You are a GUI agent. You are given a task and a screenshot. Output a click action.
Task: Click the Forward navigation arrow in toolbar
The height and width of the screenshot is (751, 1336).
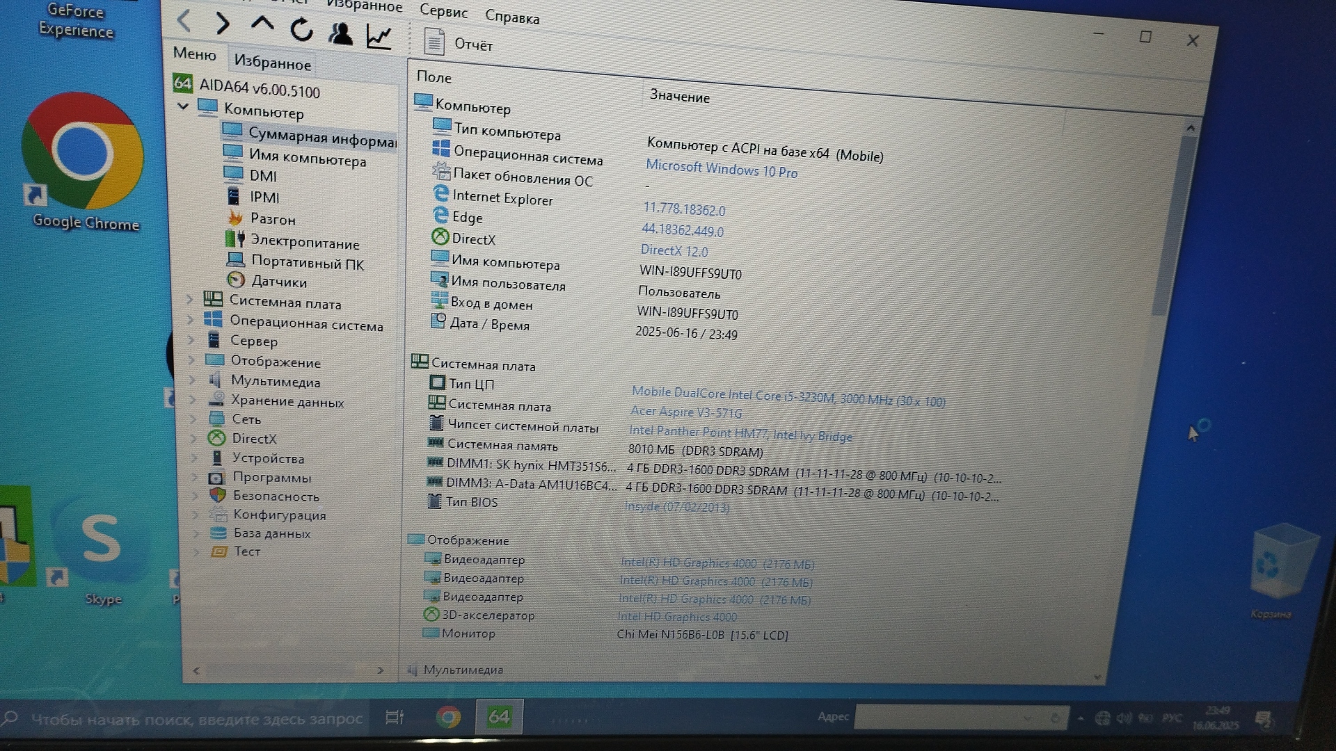point(223,24)
